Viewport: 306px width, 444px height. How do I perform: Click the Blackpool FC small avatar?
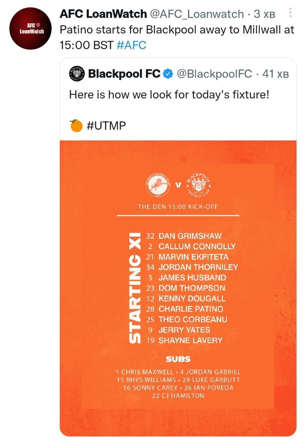pos(76,74)
